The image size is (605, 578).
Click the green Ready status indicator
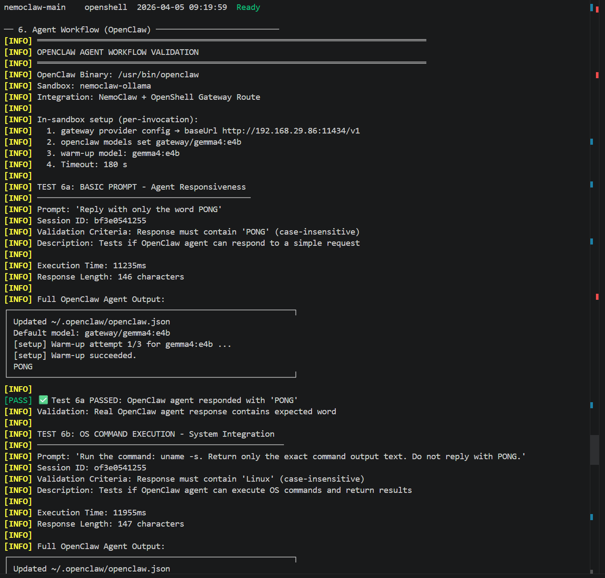[248, 7]
